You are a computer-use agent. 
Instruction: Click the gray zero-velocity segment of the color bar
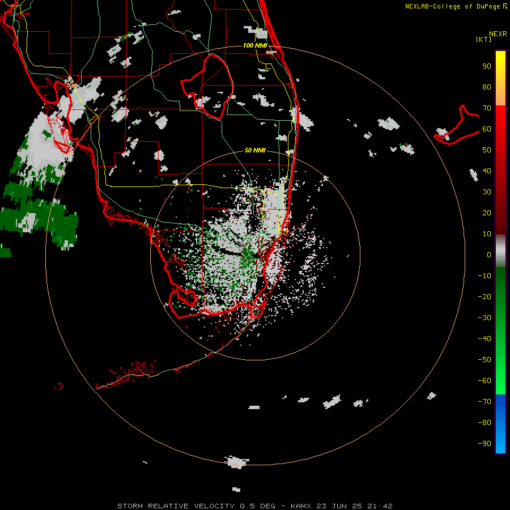point(500,251)
